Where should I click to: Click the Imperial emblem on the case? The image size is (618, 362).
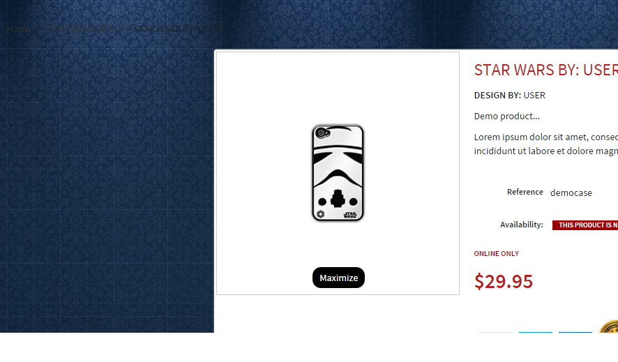pos(320,214)
